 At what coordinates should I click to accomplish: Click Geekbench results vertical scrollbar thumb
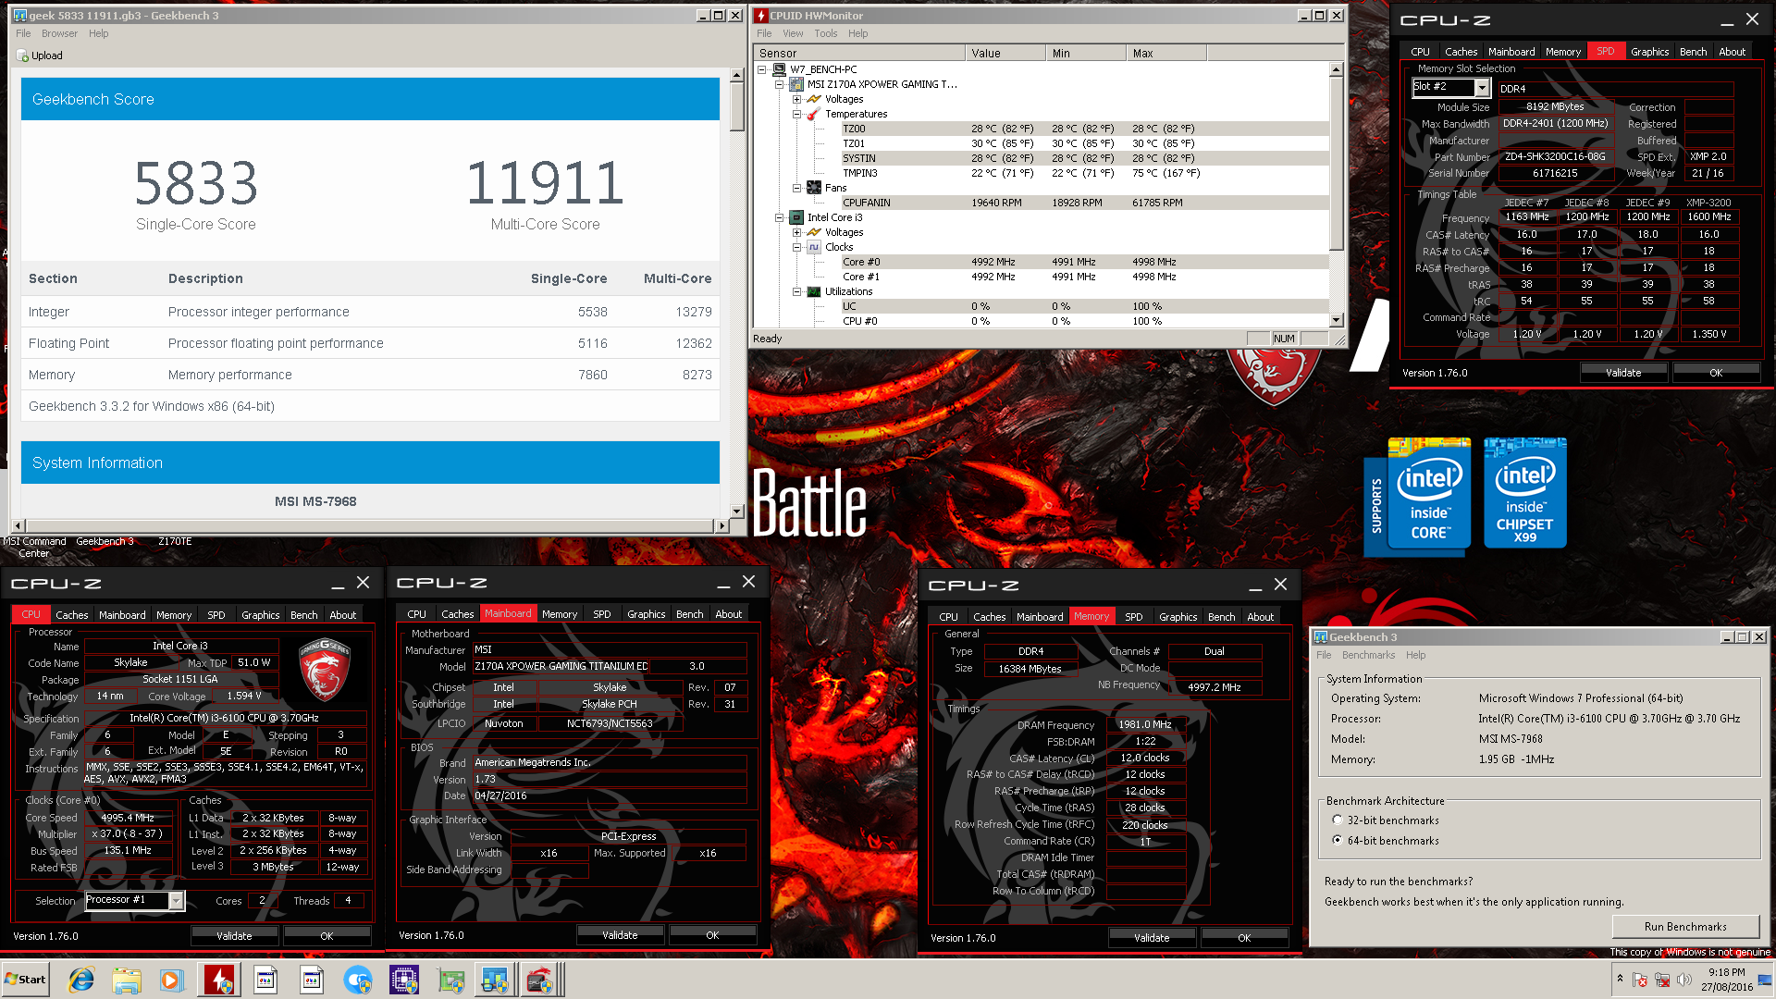[736, 106]
